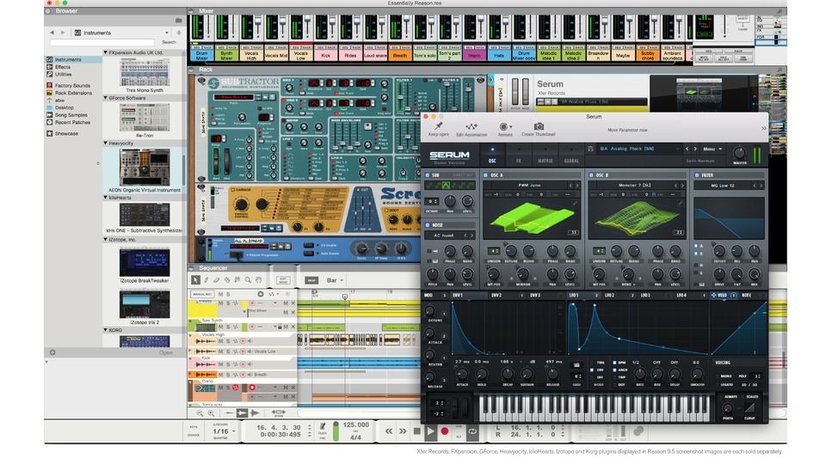Click the stop button in transport bar
The image size is (832, 458).
pos(417,431)
